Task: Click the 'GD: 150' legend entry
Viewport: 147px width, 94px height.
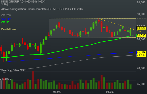Action: point(6,19)
